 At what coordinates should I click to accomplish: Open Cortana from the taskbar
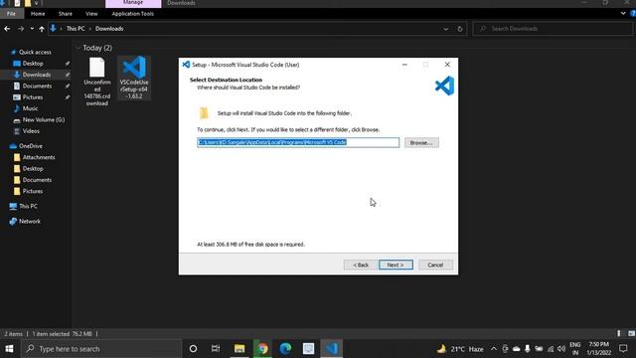coord(193,349)
